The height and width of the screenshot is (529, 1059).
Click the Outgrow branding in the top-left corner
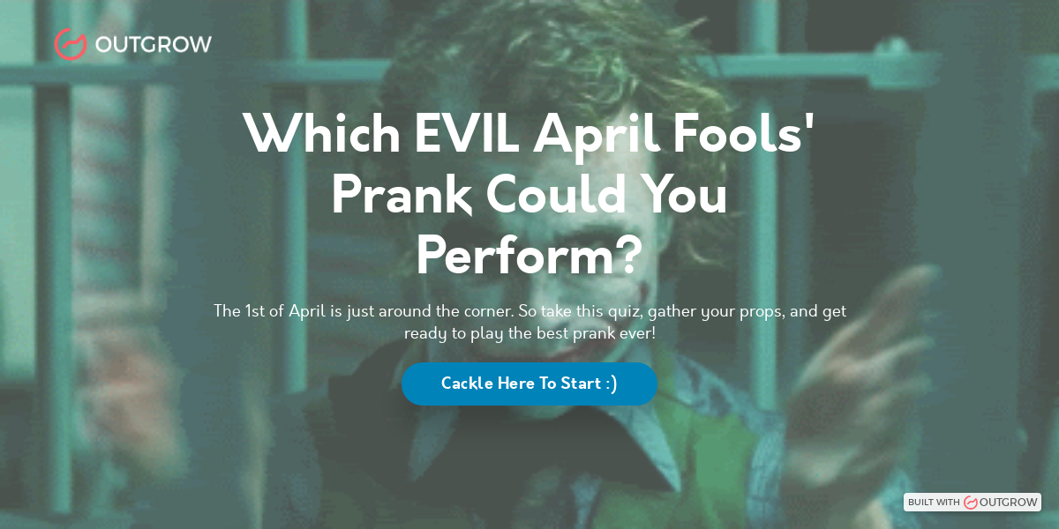[132, 43]
